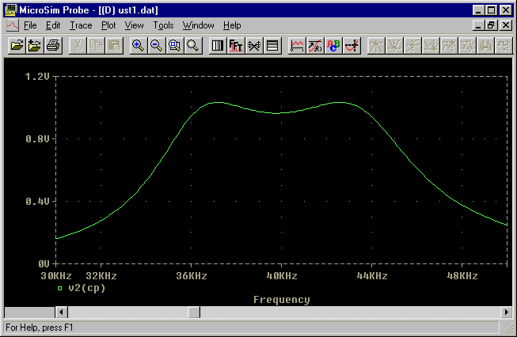Click the Cursor Max icon
The width and height of the screenshot is (517, 337).
coord(449,45)
